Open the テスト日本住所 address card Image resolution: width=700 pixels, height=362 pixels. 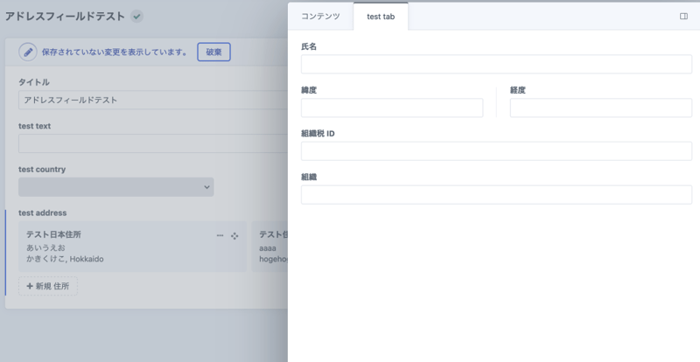pos(114,247)
